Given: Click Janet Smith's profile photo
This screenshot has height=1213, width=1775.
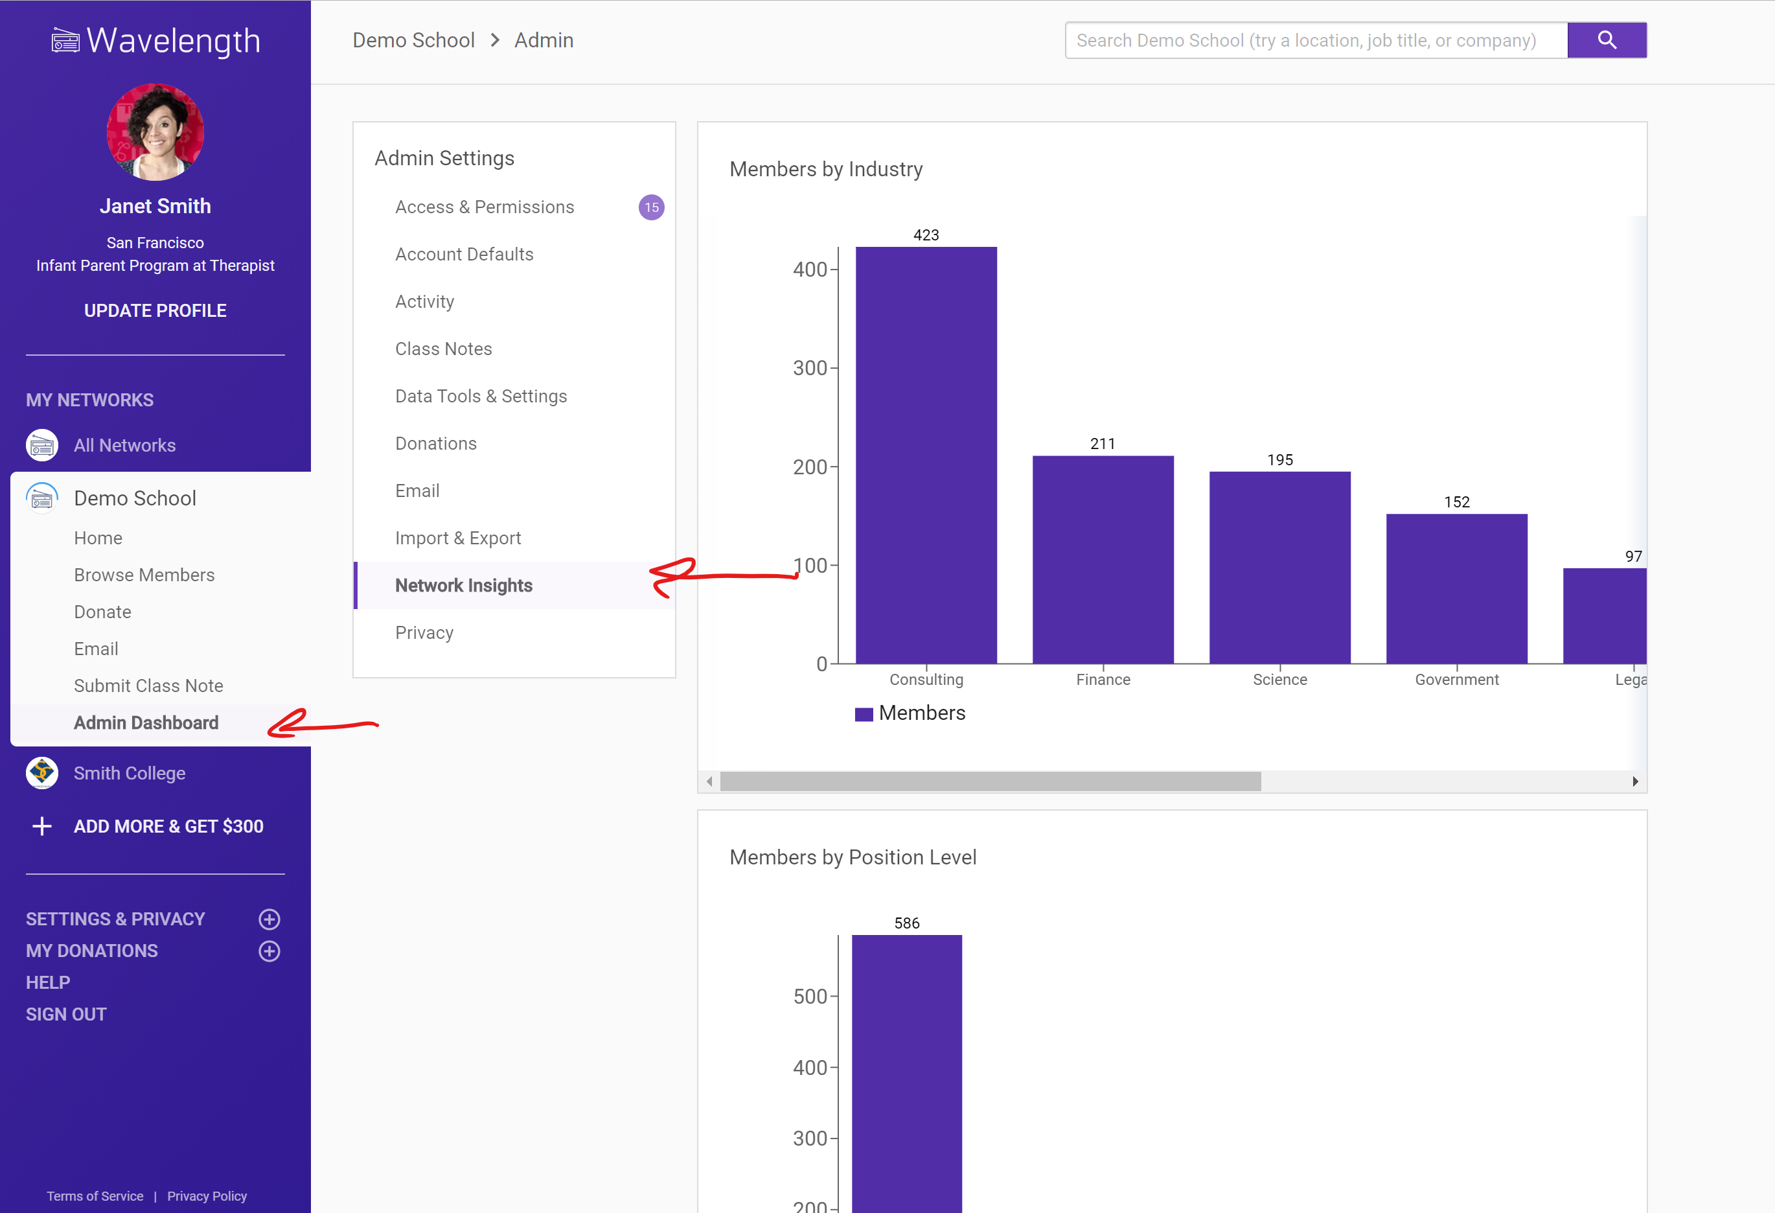Looking at the screenshot, I should click(155, 132).
